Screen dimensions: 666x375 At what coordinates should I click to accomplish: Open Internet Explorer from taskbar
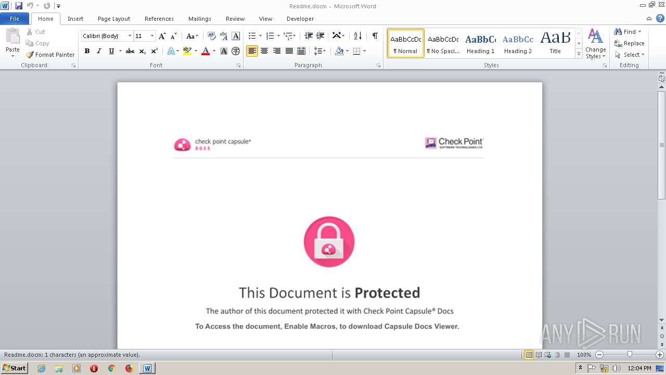pyautogui.click(x=41, y=368)
